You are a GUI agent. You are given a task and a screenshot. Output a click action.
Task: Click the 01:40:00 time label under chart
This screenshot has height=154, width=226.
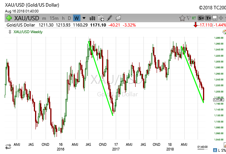coord(203,147)
